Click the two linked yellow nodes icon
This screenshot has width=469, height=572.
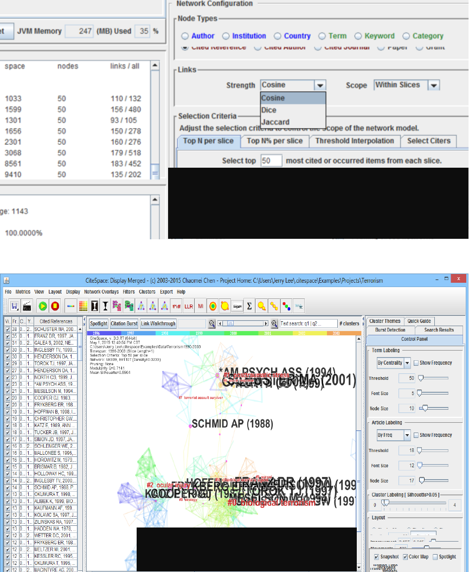(x=261, y=306)
